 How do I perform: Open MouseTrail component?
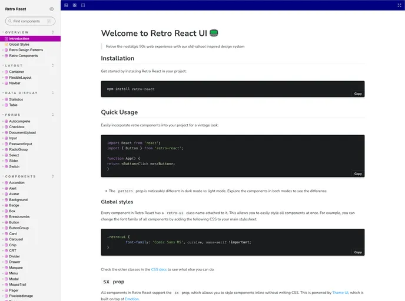pos(18,285)
